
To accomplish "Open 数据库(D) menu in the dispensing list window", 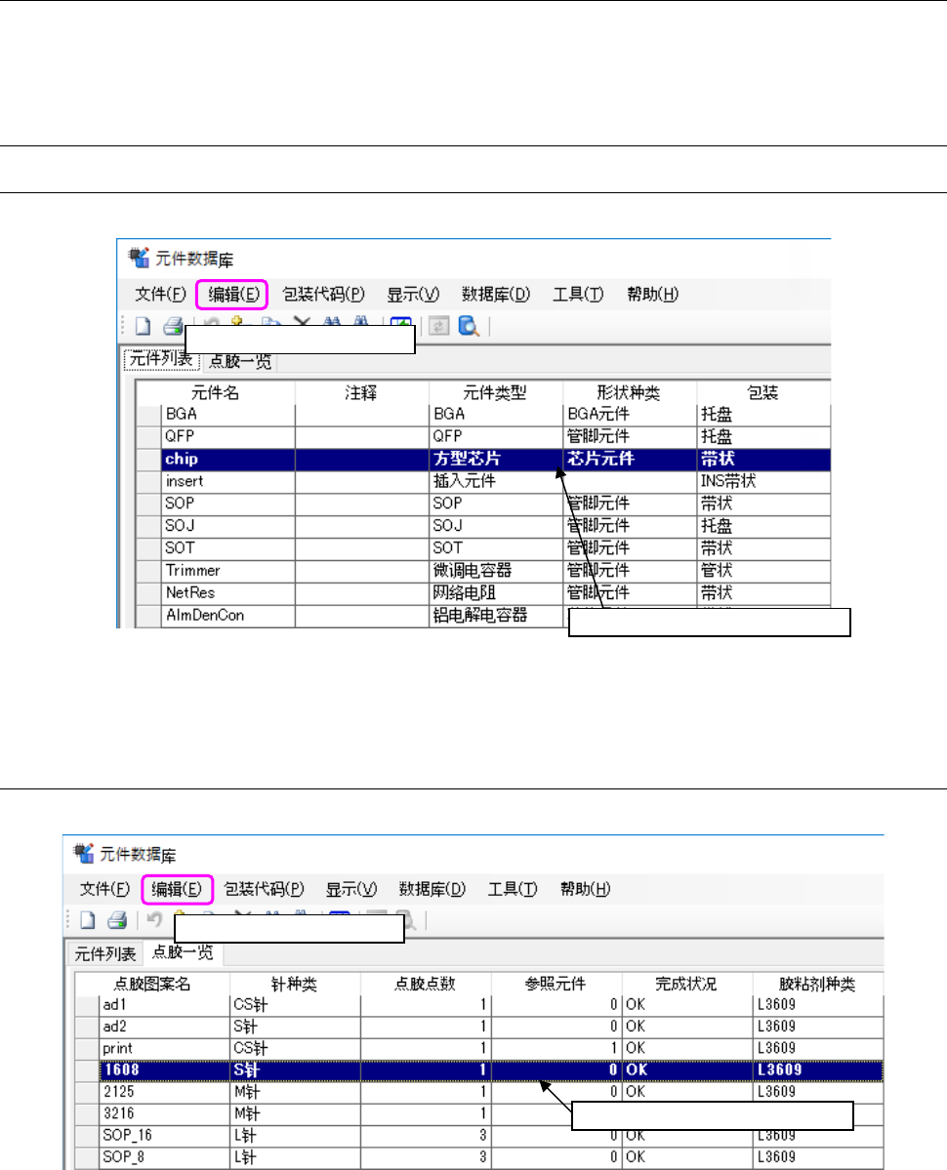I will tap(432, 889).
